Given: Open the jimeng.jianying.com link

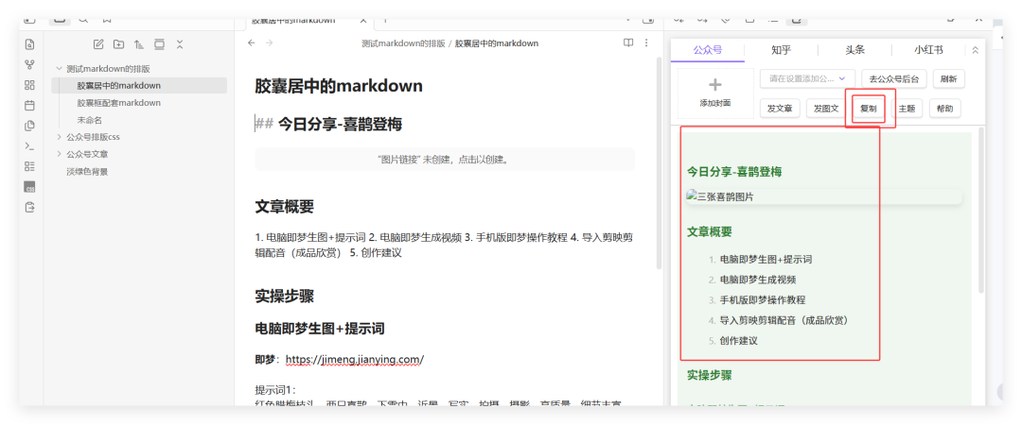Looking at the screenshot, I should [x=355, y=359].
